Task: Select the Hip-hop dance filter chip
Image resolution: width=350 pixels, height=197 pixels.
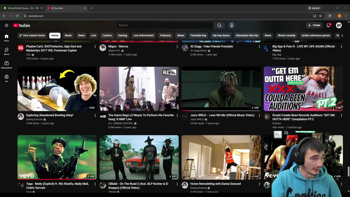Action: click(x=221, y=36)
